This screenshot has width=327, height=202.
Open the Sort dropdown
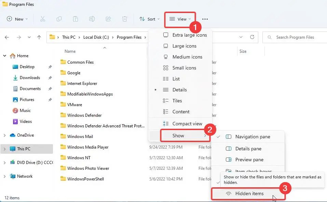149,19
